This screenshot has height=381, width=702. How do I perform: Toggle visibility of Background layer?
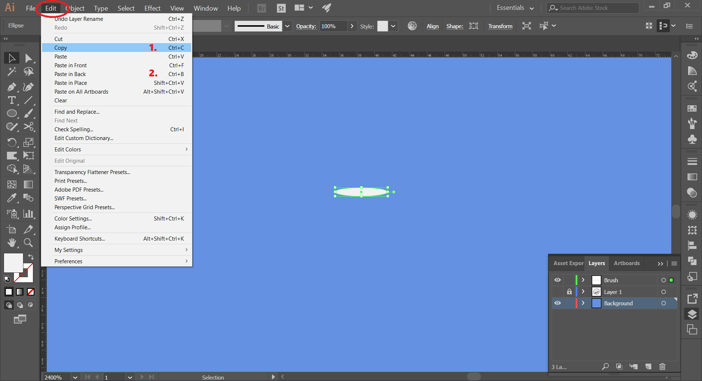[x=557, y=303]
